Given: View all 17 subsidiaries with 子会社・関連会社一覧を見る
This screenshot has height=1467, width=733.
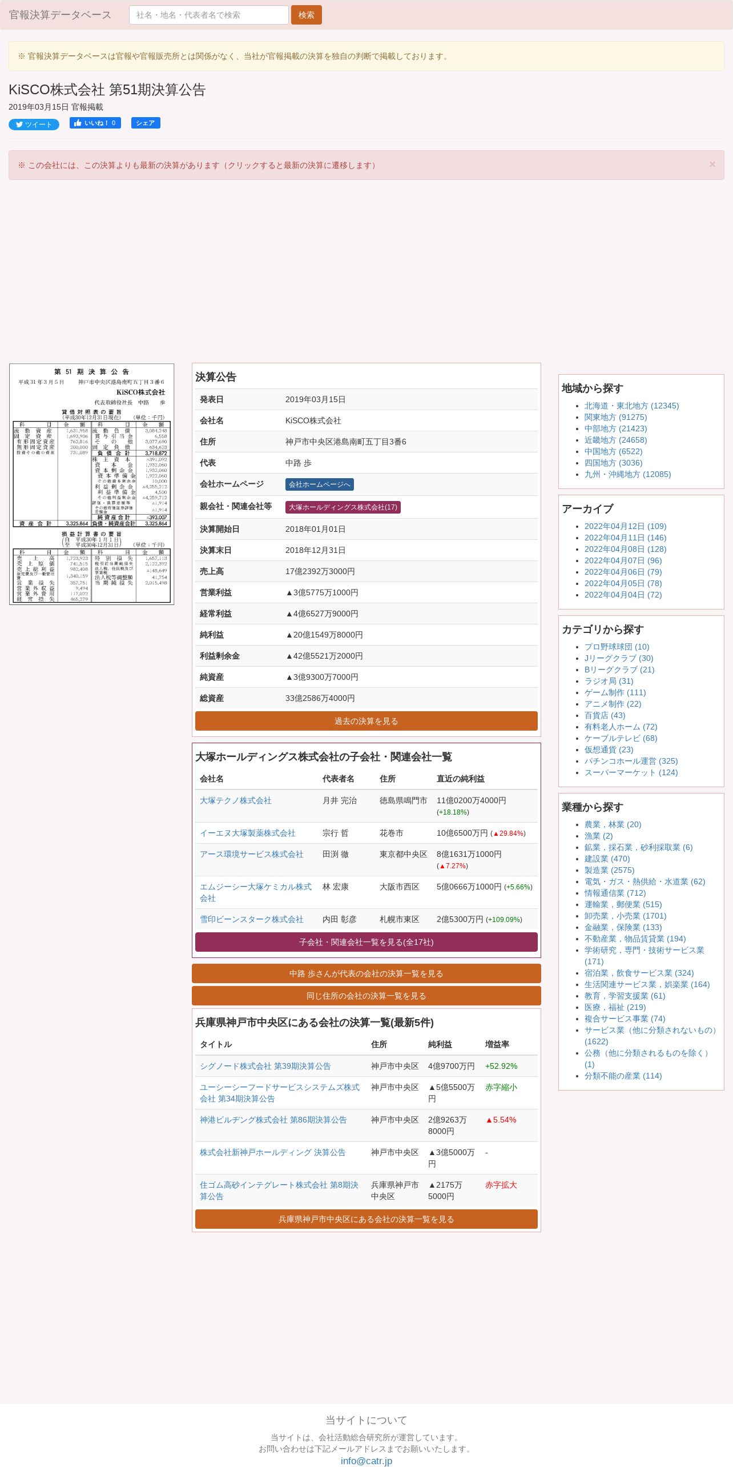Looking at the screenshot, I should [x=366, y=942].
